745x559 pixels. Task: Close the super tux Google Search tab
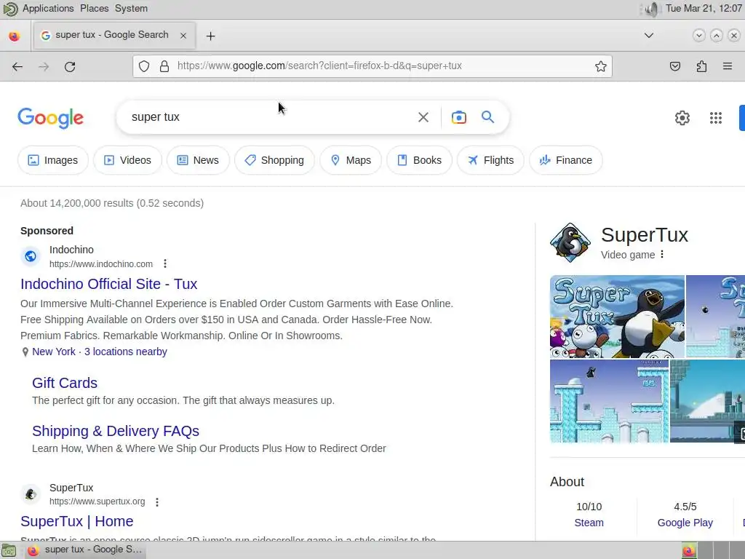coord(183,36)
